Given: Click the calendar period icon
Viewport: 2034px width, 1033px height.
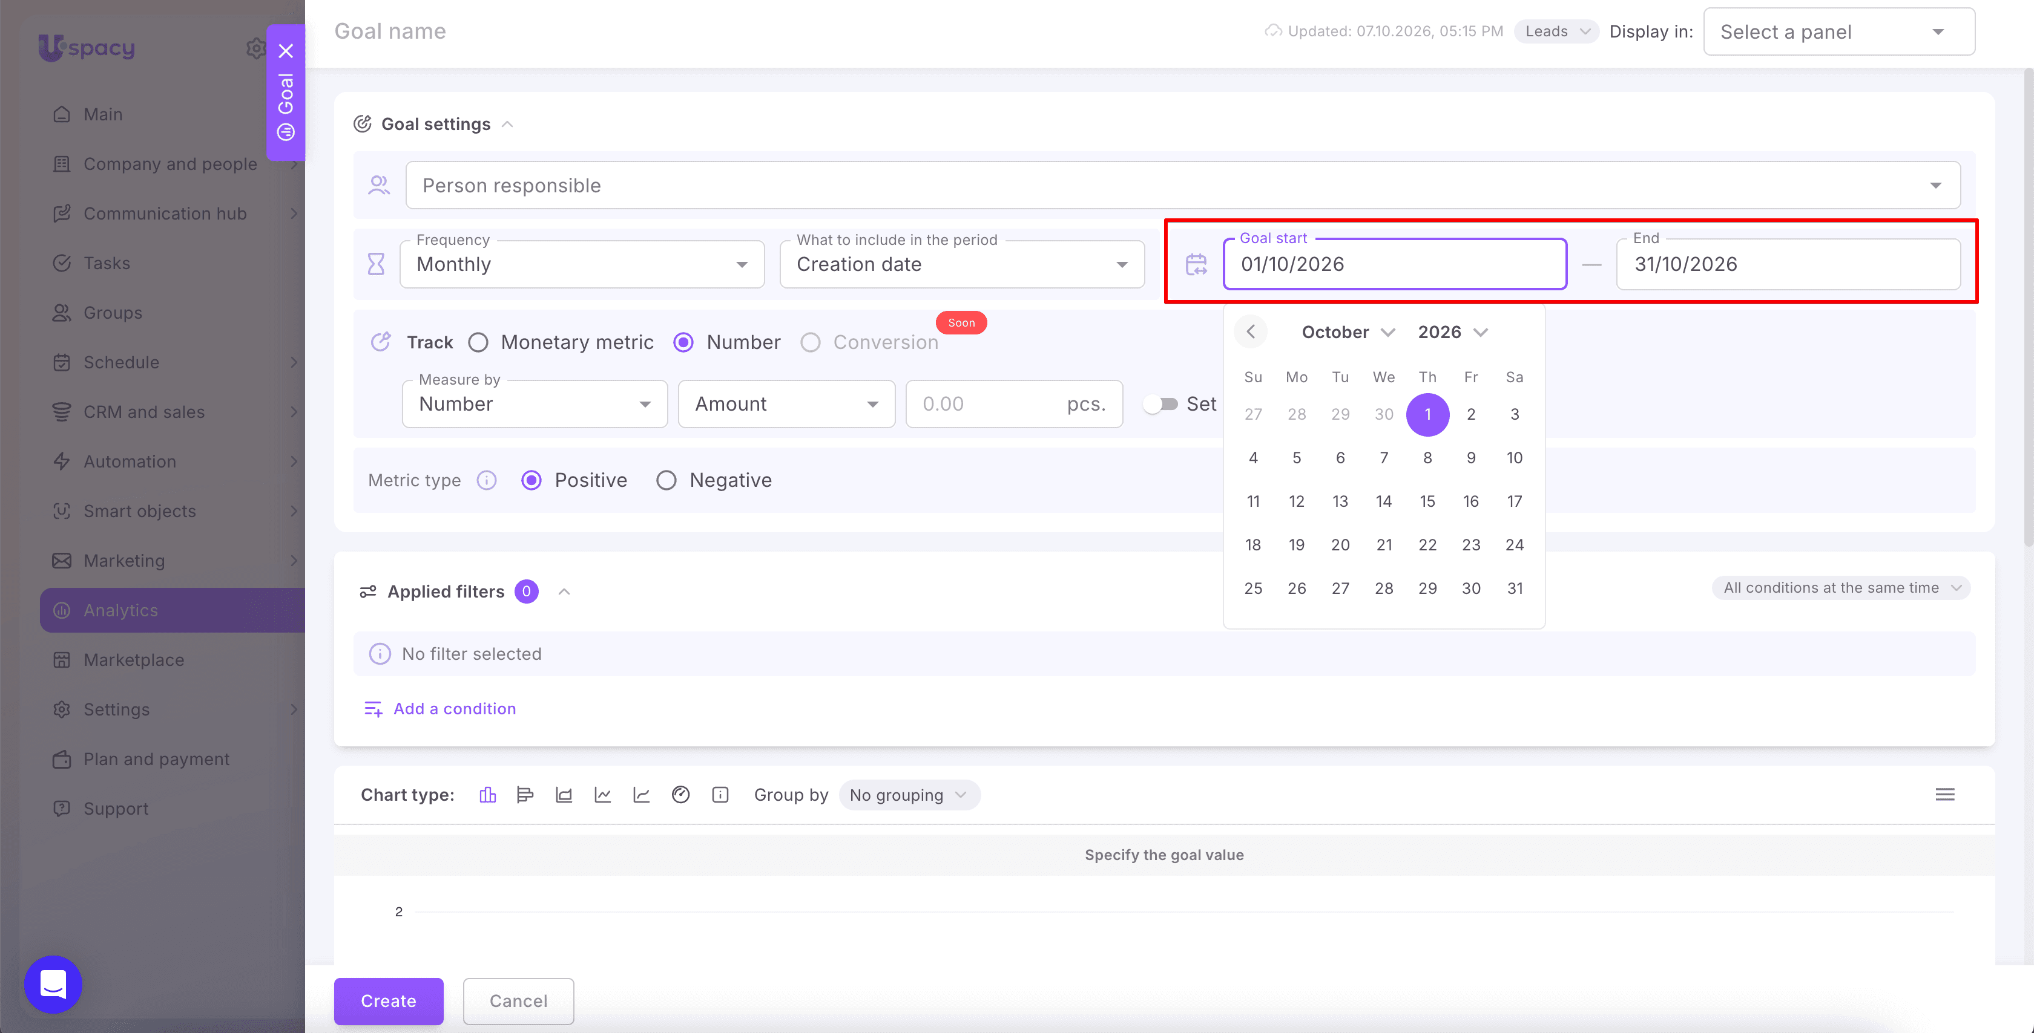Looking at the screenshot, I should click(1196, 264).
